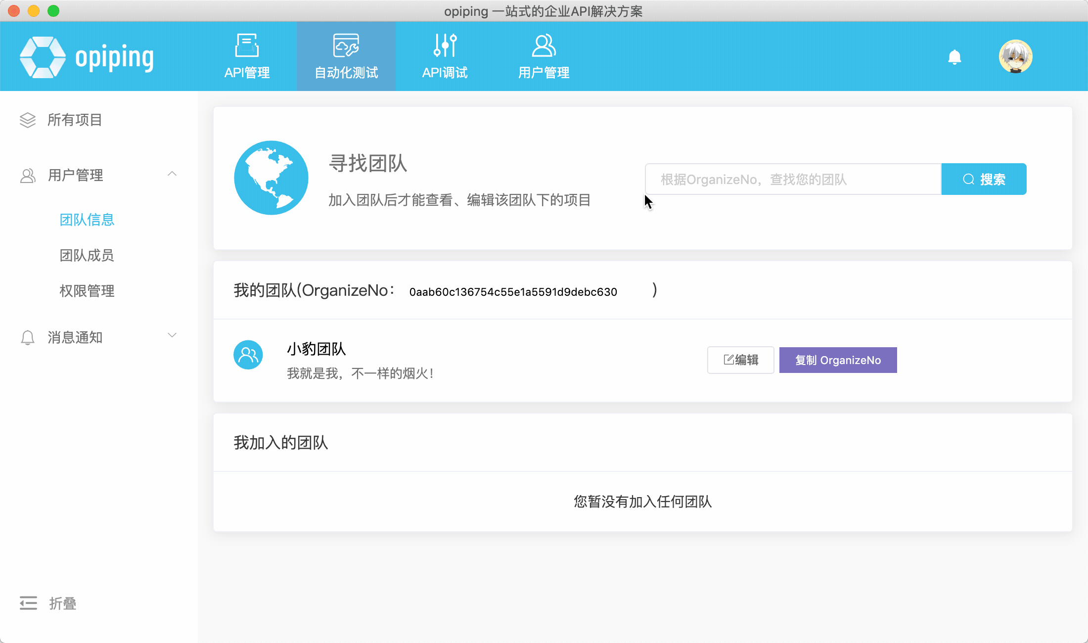Screen dimensions: 1088x643
Task: Focus the OrganizeNo search input field
Action: click(793, 179)
